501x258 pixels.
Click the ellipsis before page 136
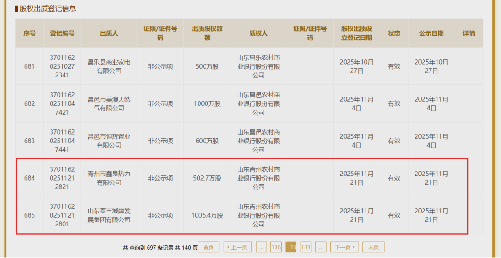click(x=261, y=247)
